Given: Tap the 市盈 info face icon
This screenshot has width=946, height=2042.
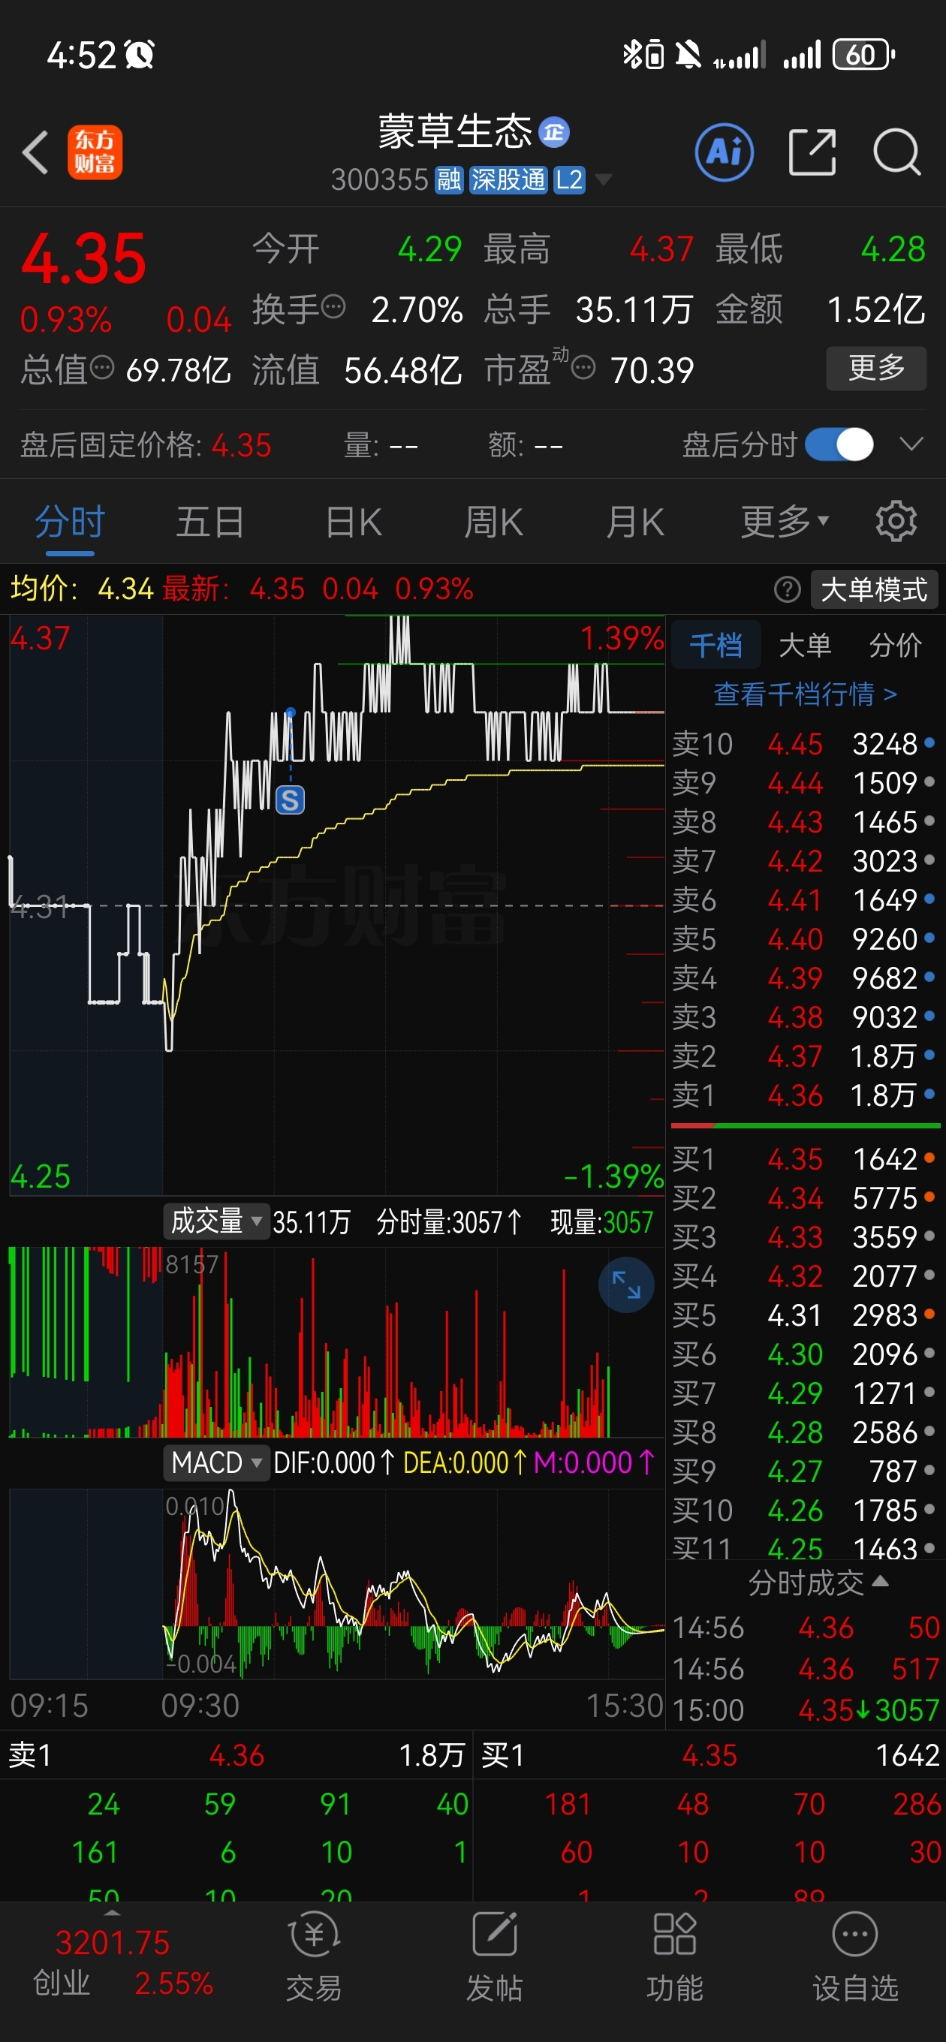Looking at the screenshot, I should pyautogui.click(x=583, y=367).
